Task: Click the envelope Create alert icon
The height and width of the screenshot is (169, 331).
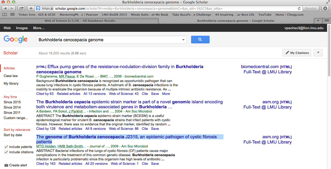Action: (6, 165)
